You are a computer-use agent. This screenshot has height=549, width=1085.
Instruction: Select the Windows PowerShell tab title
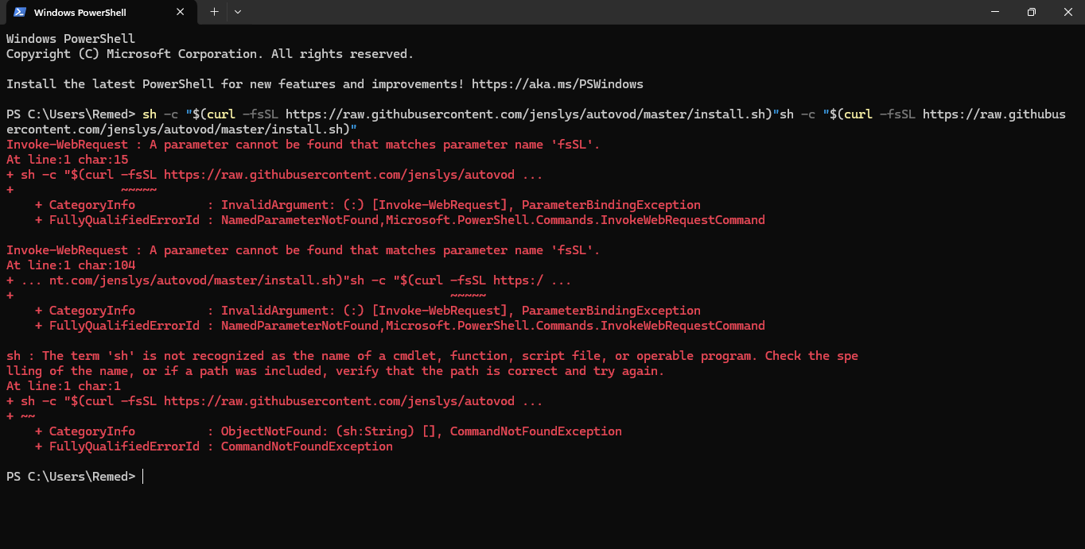pyautogui.click(x=80, y=12)
